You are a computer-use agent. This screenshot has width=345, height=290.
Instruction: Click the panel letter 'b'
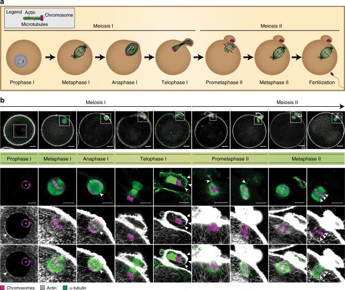pos(2,100)
